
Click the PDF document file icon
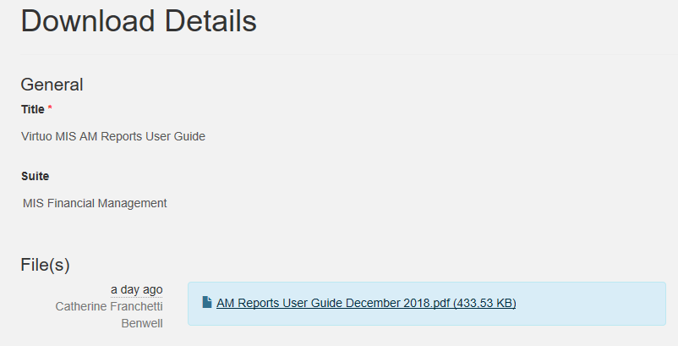[x=207, y=302]
